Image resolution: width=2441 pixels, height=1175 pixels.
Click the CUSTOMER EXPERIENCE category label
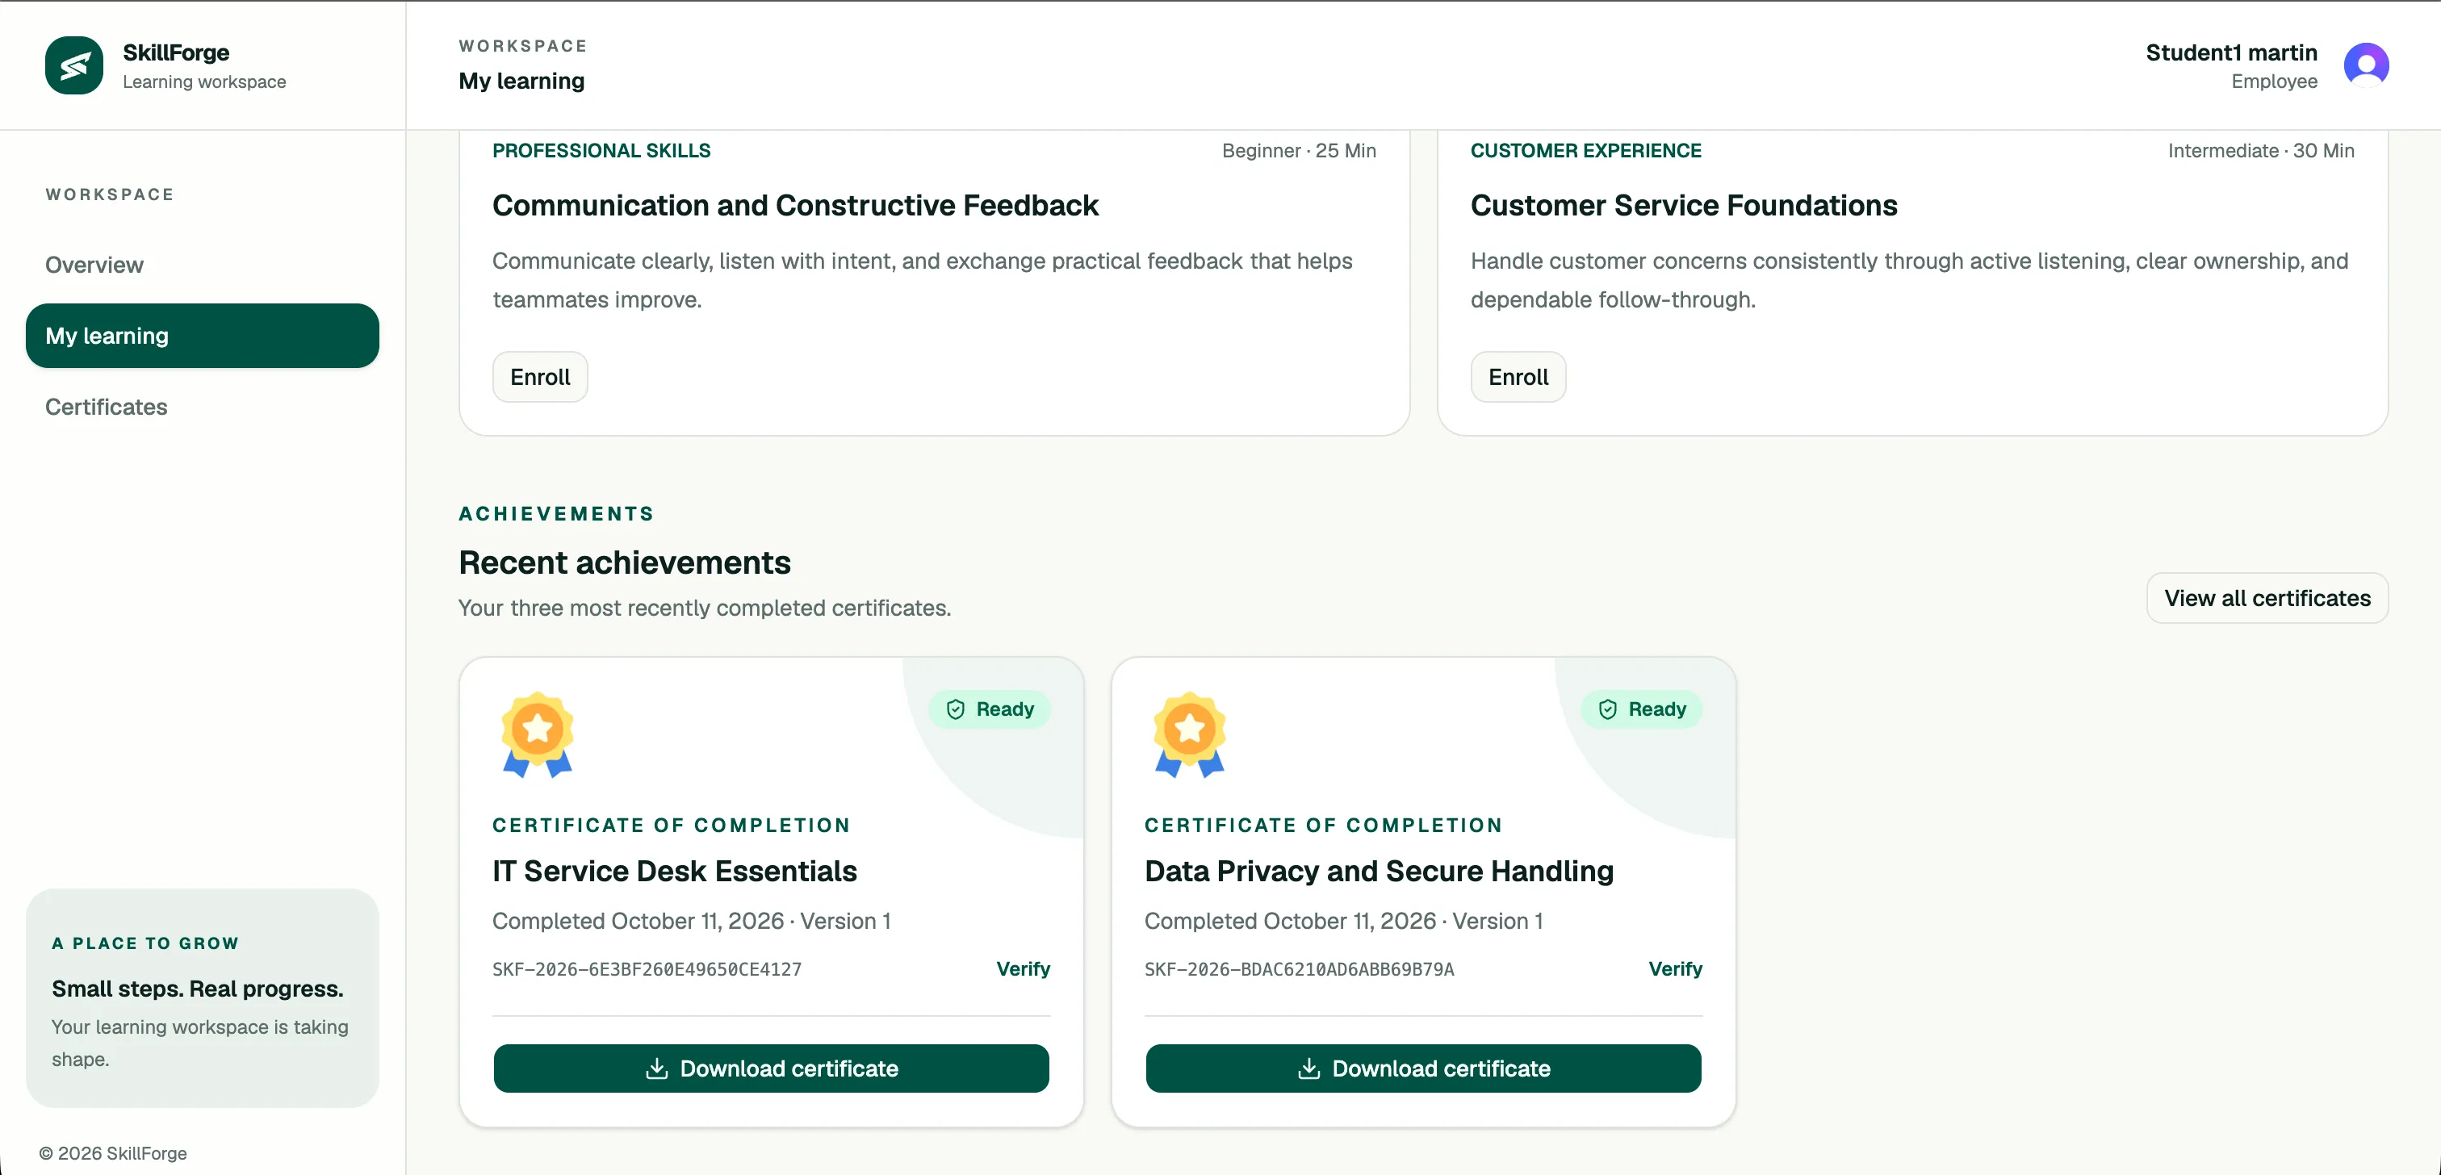tap(1585, 151)
